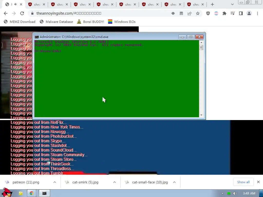The height and width of the screenshot is (197, 263).
Task: Close the downloads bar
Action: [258, 182]
